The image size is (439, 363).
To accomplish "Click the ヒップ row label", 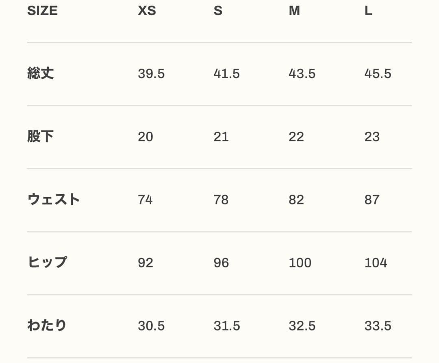I will pyautogui.click(x=47, y=263).
